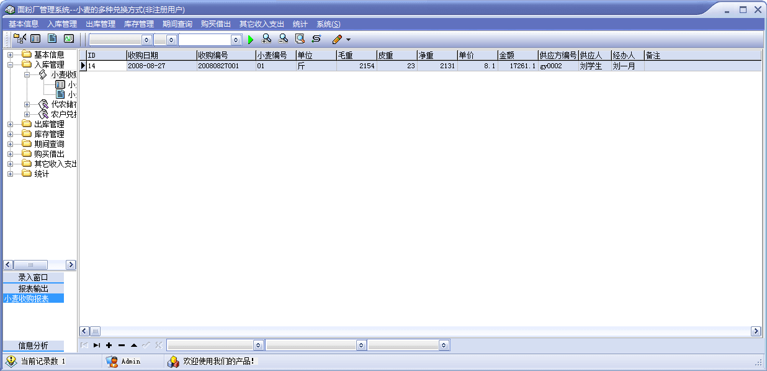Open the 出库管理 menu
Screen dimensions: 767x371
point(101,24)
